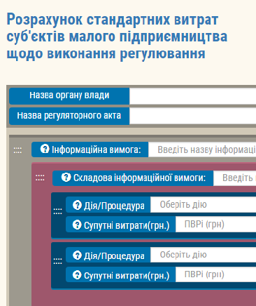This screenshot has width=256, height=306.
Task: Open first Оберіть дію dropdown
Action: (x=203, y=205)
